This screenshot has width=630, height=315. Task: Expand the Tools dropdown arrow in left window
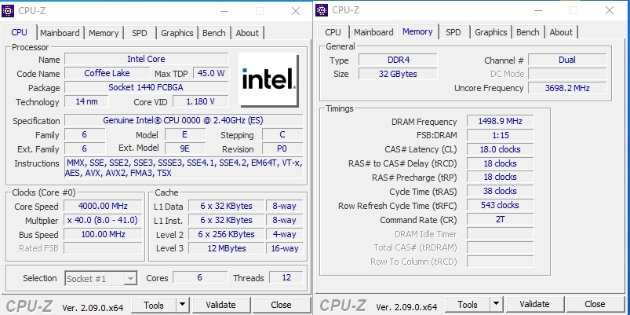(x=182, y=304)
